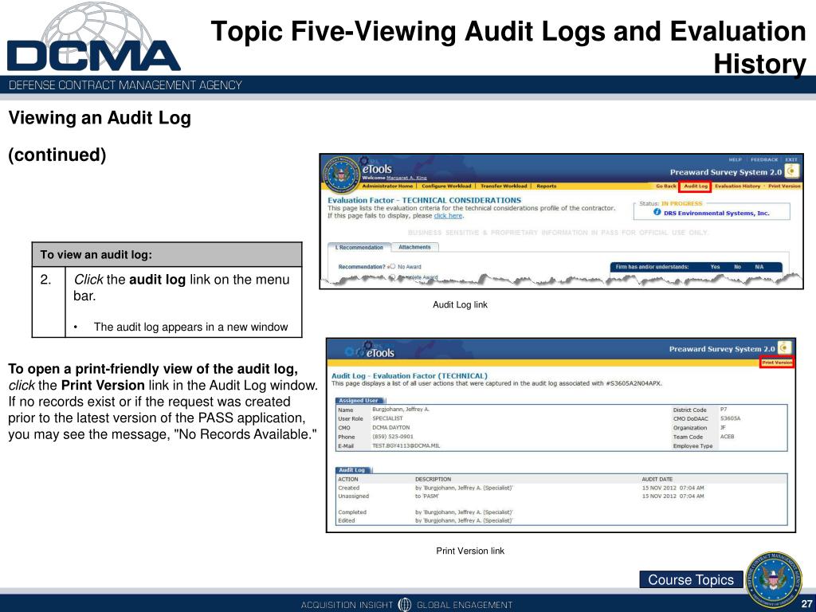The image size is (816, 612).
Task: Click the "Audit Log link" caption
Action: (x=460, y=304)
